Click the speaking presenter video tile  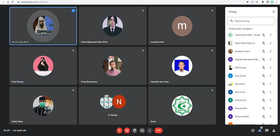(x=43, y=26)
